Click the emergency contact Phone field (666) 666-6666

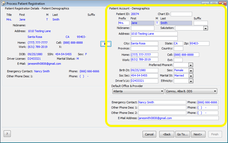(208, 102)
